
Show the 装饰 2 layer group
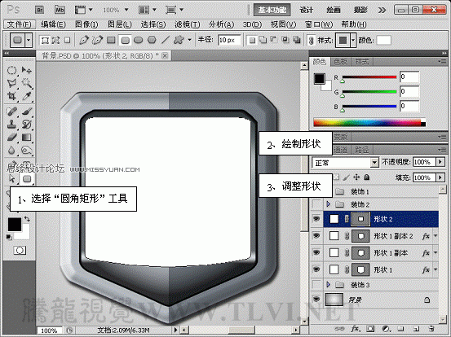click(x=316, y=204)
